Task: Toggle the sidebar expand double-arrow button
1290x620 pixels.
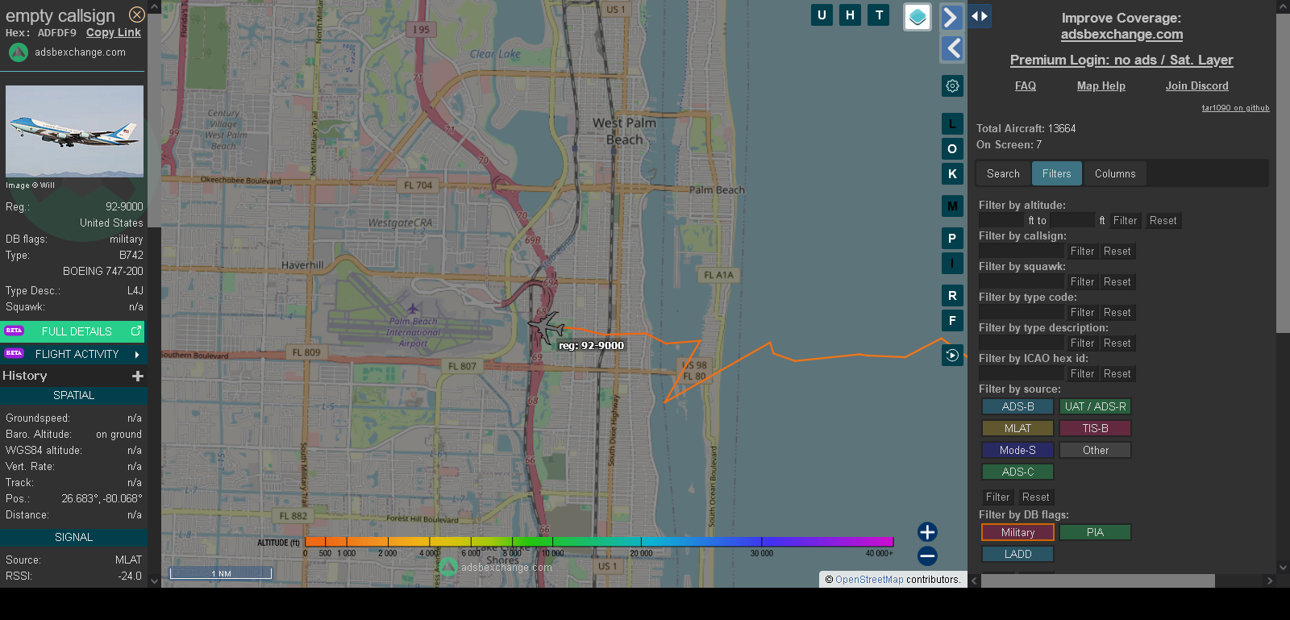Action: 979,16
